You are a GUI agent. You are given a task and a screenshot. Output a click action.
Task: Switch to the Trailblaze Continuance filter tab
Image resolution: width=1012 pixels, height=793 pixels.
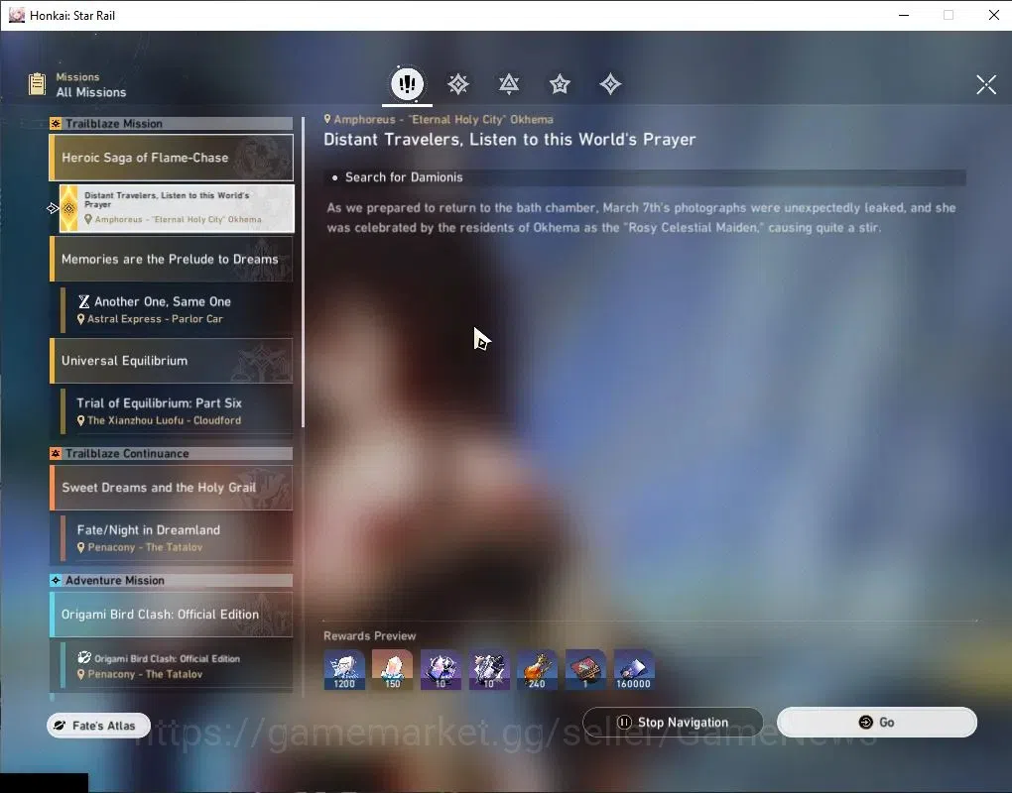[509, 84]
